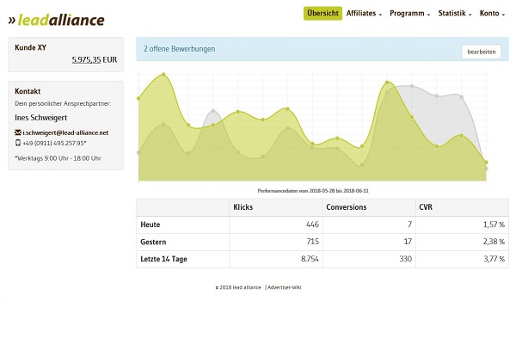Click the 2 offene Bewerbungen notice

(180, 49)
